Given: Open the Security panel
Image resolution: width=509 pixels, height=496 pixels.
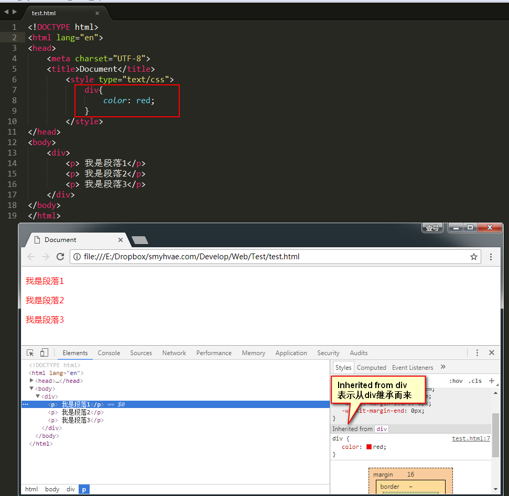Looking at the screenshot, I should click(328, 353).
